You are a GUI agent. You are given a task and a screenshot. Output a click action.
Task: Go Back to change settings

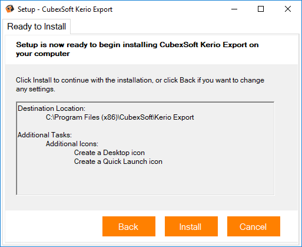[x=129, y=226]
